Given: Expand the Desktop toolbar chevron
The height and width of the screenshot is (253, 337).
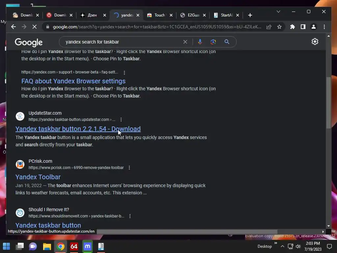Looking at the screenshot, I should pos(275,243).
